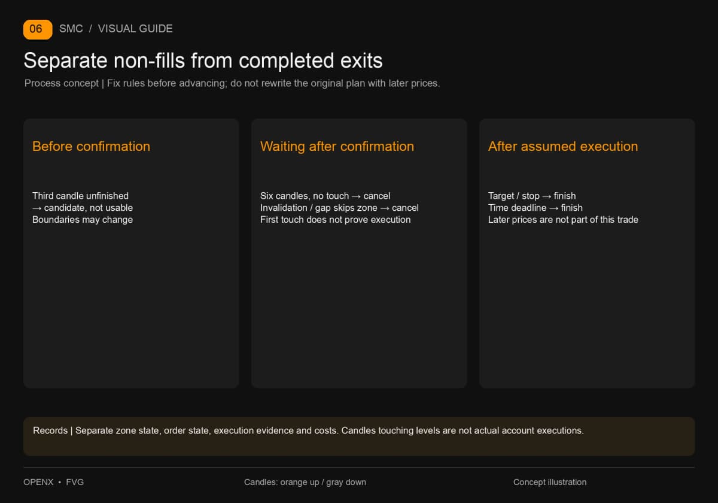Click the 'Process concept' subtitle line
This screenshot has height=503, width=718.
coord(232,83)
